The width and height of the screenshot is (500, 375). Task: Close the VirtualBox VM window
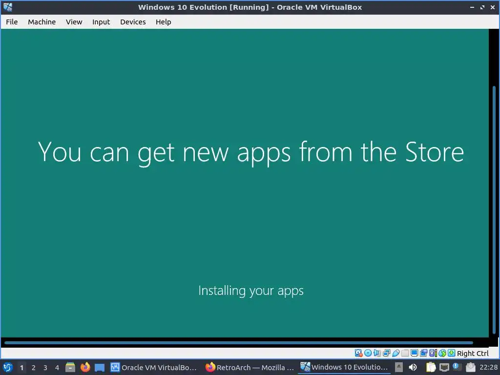pos(493,7)
